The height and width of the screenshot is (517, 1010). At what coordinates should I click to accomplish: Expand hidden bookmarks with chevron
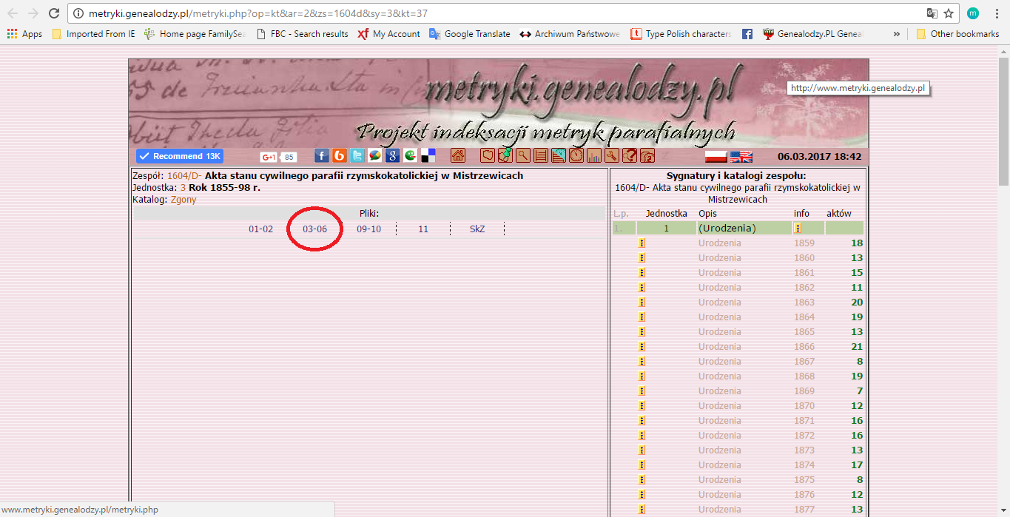[x=897, y=34]
